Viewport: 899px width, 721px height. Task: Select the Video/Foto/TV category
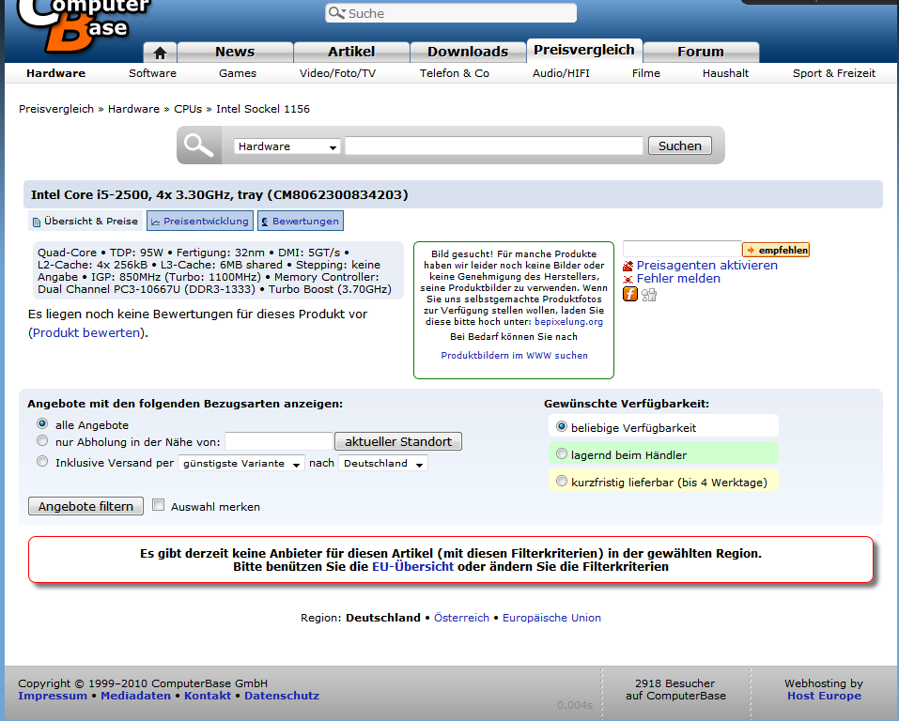337,73
